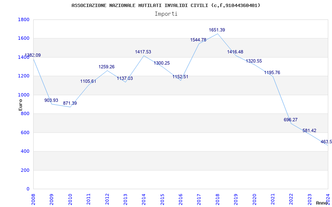This screenshot has height=207, width=332.
Task: Click the 1000 y-axis tick label
Action: coord(24,95)
